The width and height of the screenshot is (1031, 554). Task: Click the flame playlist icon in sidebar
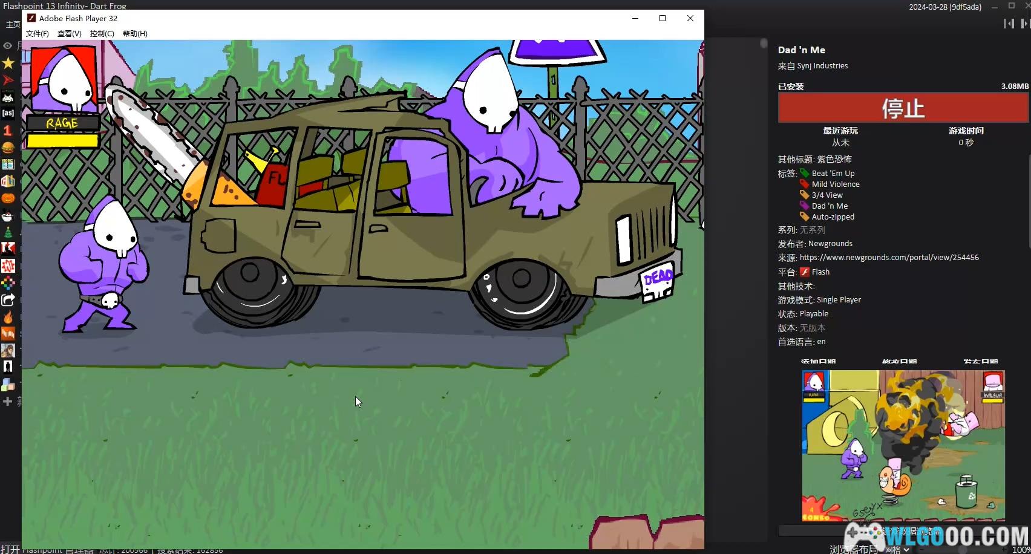coord(8,317)
